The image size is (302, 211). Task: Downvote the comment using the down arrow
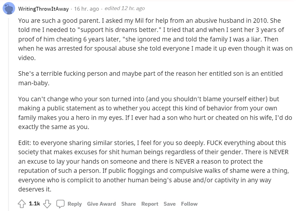pos(47,204)
